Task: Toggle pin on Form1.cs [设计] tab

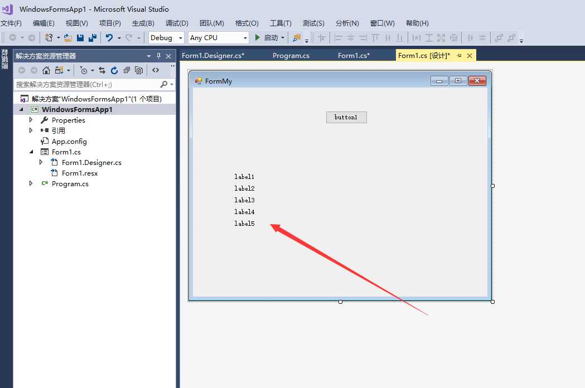Action: pyautogui.click(x=460, y=56)
